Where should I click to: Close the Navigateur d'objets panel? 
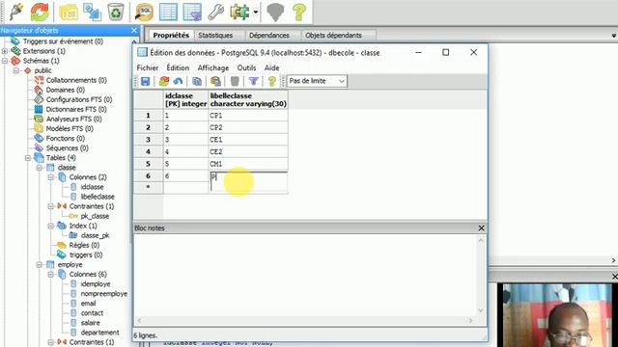134,30
